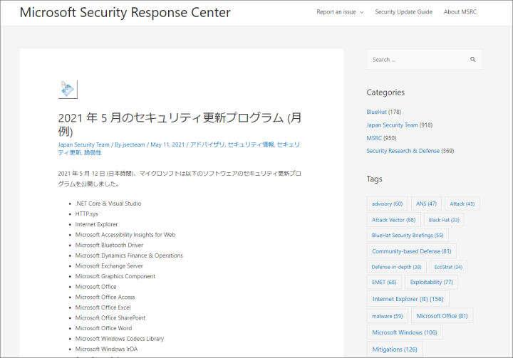Click the advisory tag
This screenshot has width=513, height=358.
coord(387,204)
